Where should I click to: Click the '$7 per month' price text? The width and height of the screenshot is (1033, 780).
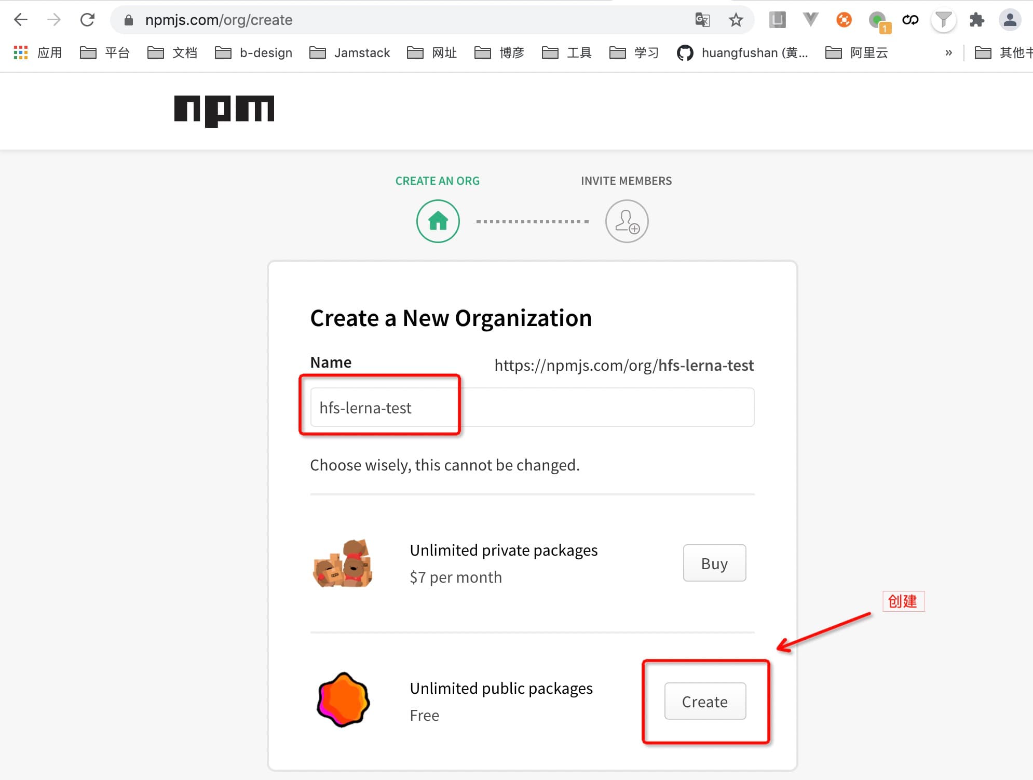point(456,577)
